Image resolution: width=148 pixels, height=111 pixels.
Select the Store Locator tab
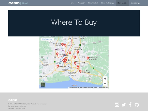coord(122,3)
